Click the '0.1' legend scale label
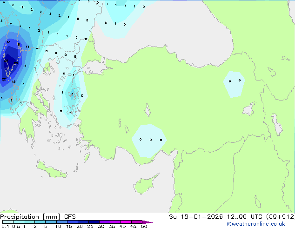Screen dimensions: 295x228 [5, 226]
